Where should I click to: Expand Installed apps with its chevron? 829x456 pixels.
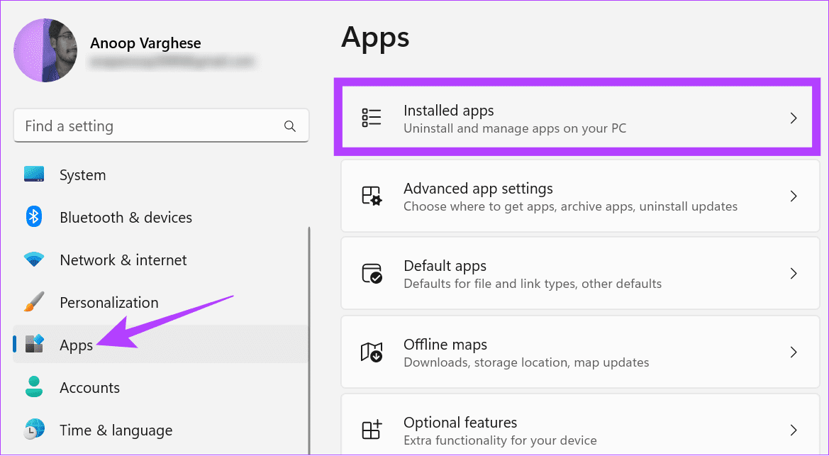[794, 118]
